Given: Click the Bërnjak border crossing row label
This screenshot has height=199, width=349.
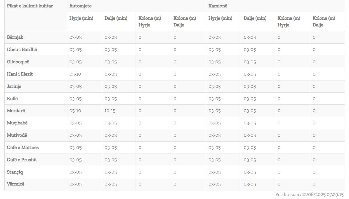Looking at the screenshot, I should coord(15,37).
